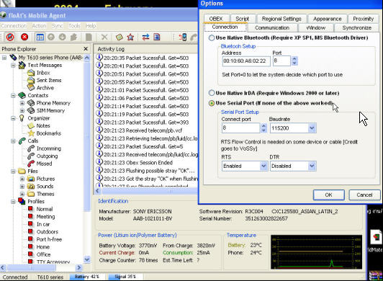The image size is (383, 281).
Task: Close the Phone Explorer panel
Action: 86,49
